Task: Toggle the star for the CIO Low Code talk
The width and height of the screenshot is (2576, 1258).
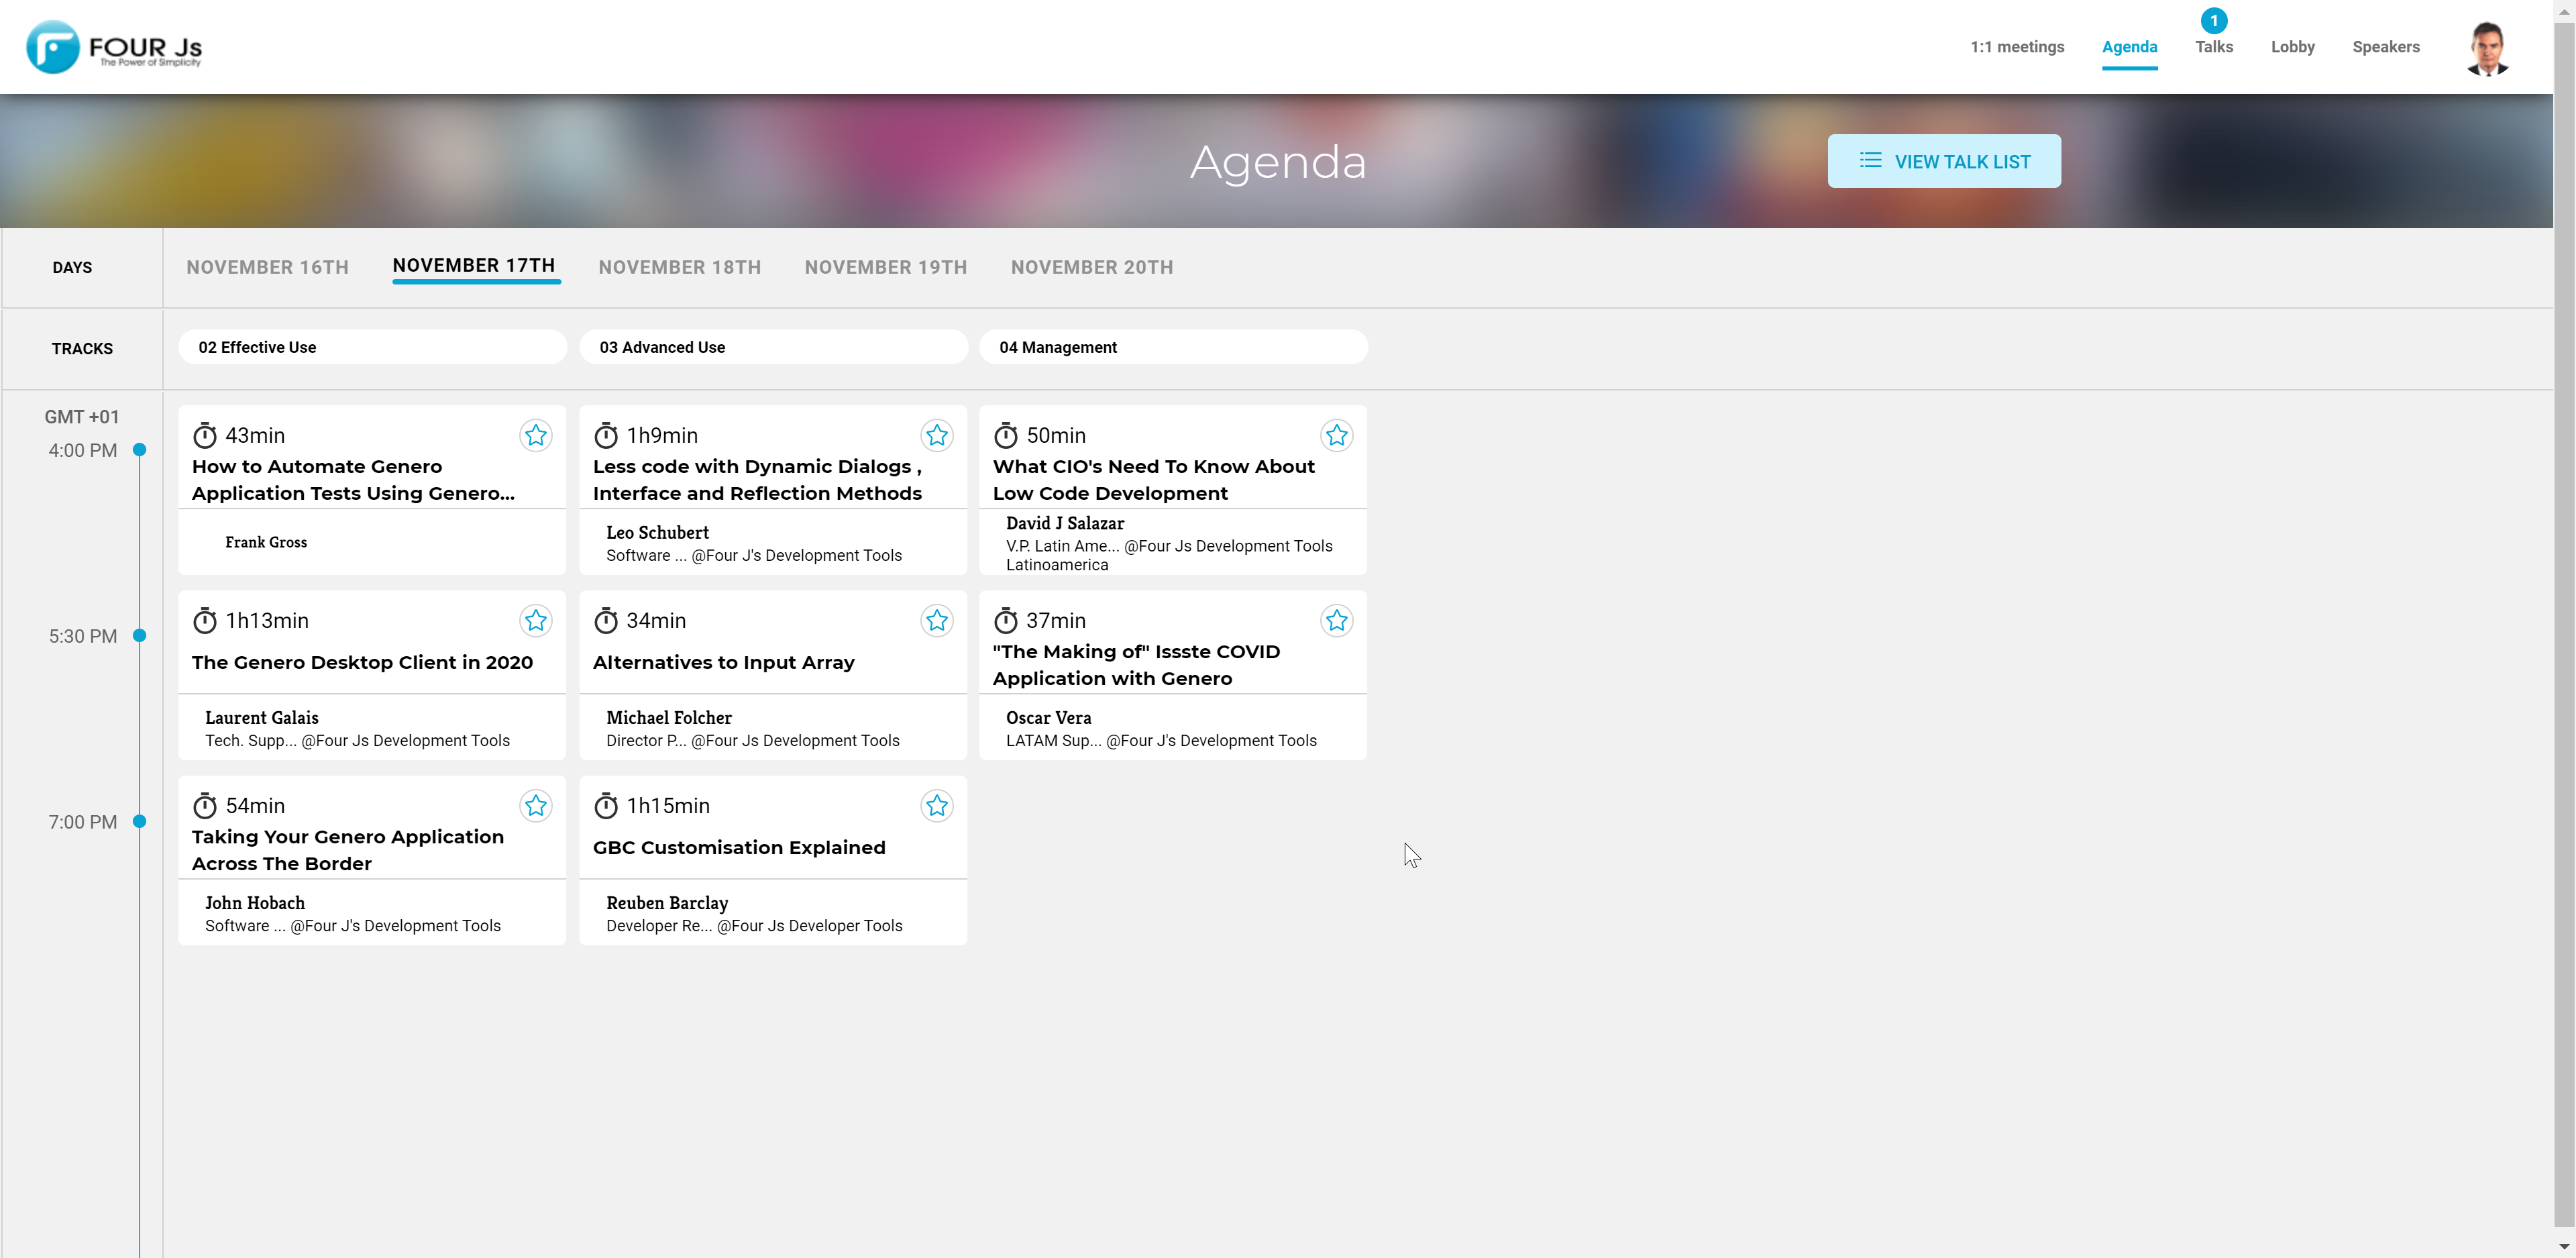Action: pos(1337,435)
